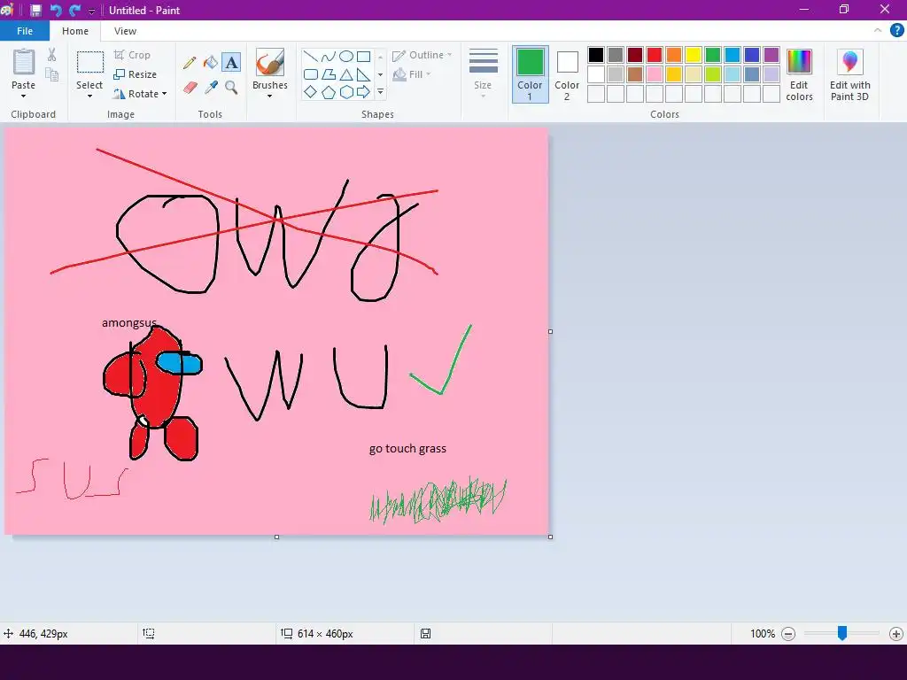Open the Brushes dropdown arrow
907x680 pixels.
coord(269,96)
